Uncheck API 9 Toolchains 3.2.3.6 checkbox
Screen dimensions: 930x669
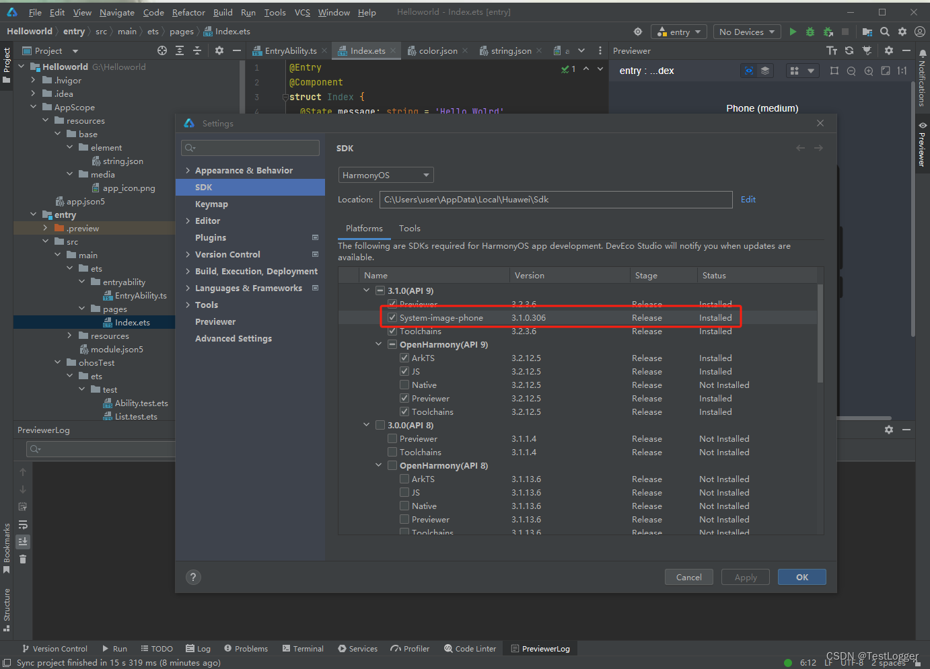(392, 331)
